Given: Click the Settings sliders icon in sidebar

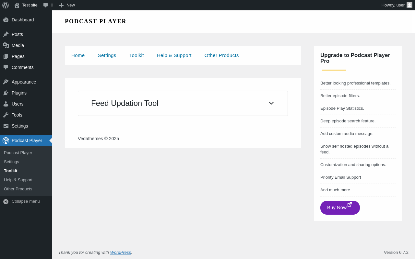Looking at the screenshot, I should [6, 126].
